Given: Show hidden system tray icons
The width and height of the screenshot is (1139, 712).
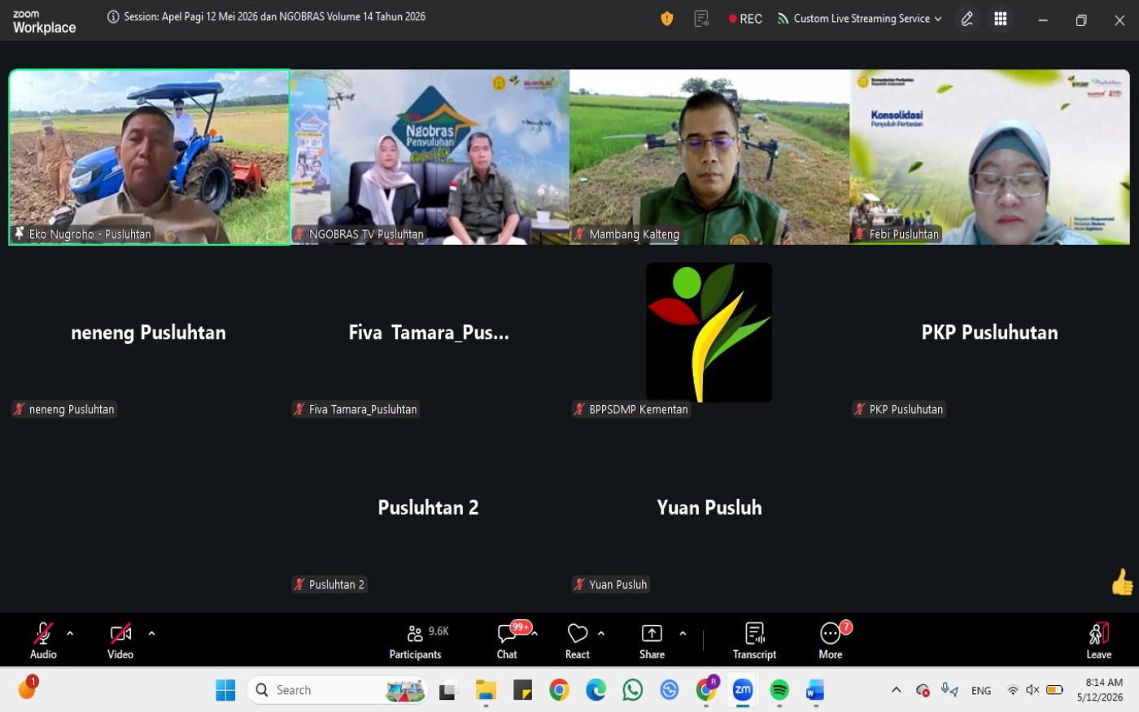Looking at the screenshot, I should click(x=897, y=690).
